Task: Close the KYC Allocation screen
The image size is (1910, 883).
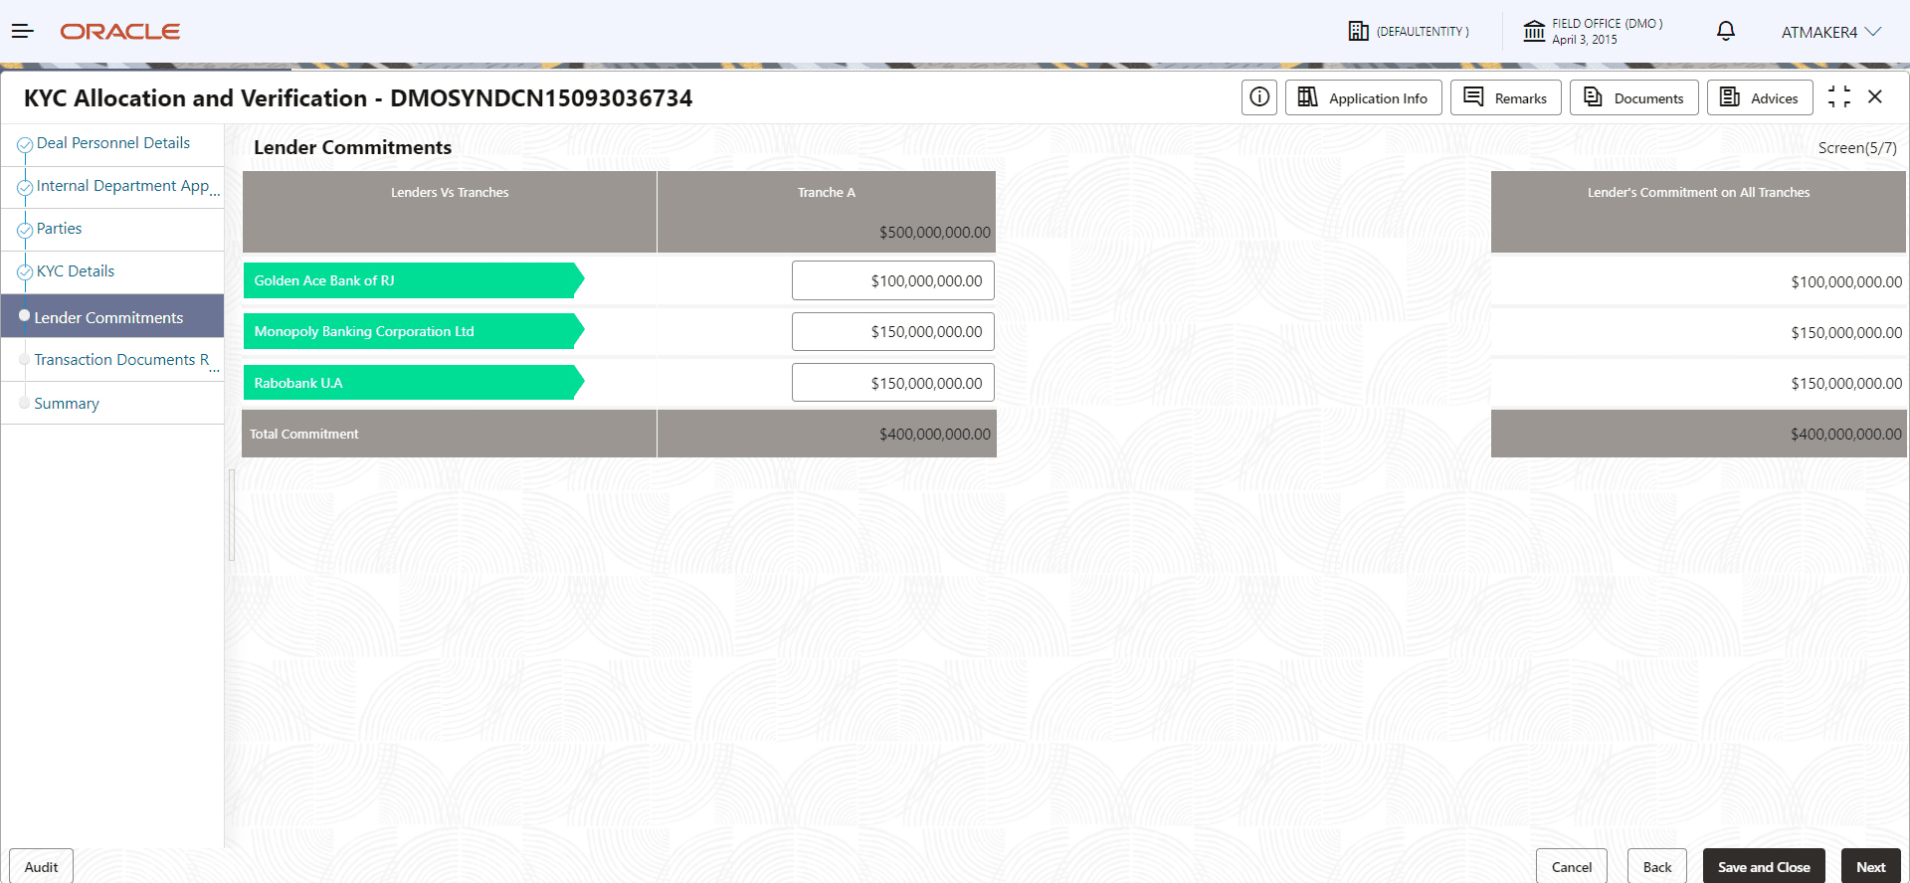Action: pos(1875,96)
